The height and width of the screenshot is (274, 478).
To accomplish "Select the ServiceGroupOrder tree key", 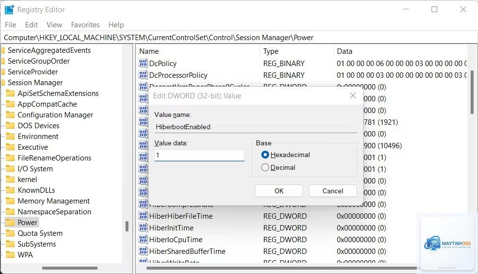I will (x=39, y=61).
